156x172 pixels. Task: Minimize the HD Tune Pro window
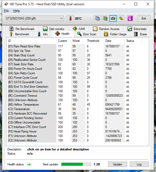tap(124, 4)
